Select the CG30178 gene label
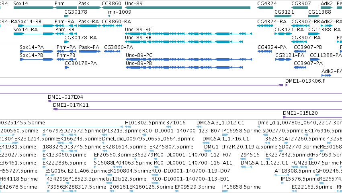342x193 pixels. click(76, 12)
